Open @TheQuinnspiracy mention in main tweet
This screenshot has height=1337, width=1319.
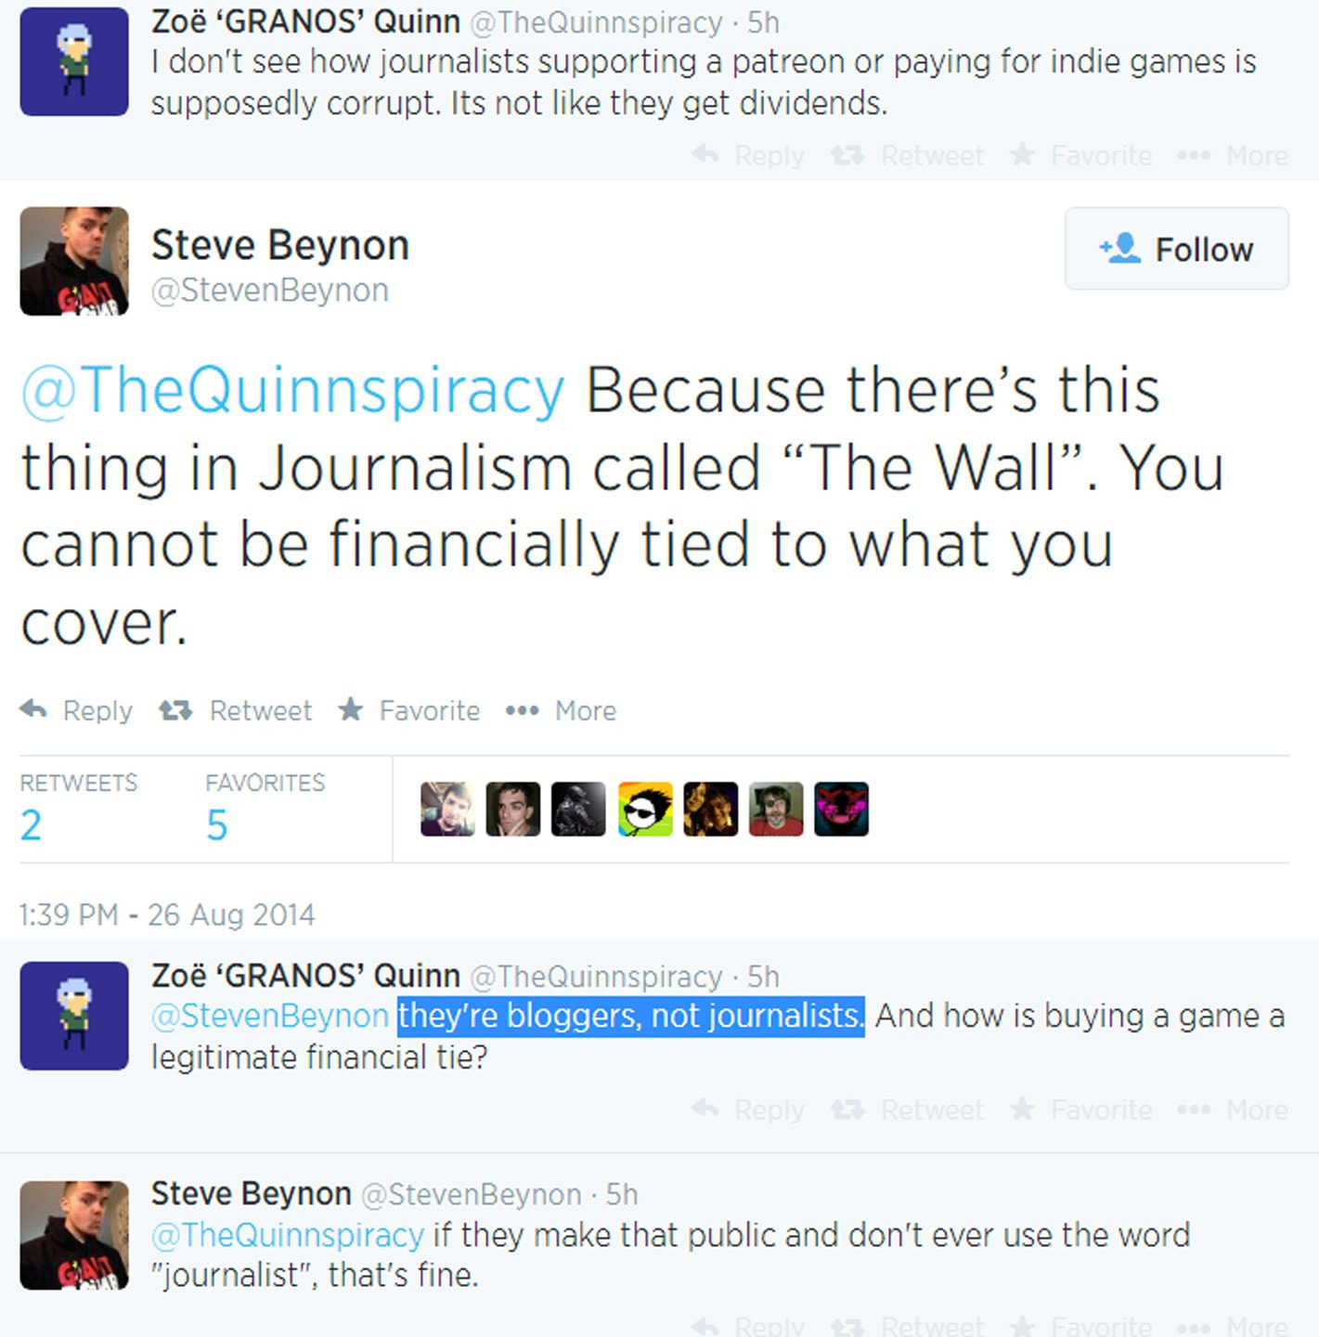coord(292,390)
